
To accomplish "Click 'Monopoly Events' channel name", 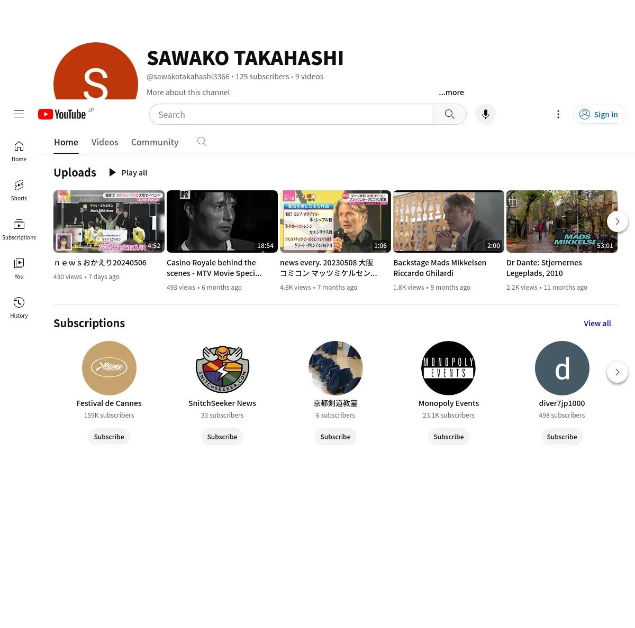I will (449, 403).
